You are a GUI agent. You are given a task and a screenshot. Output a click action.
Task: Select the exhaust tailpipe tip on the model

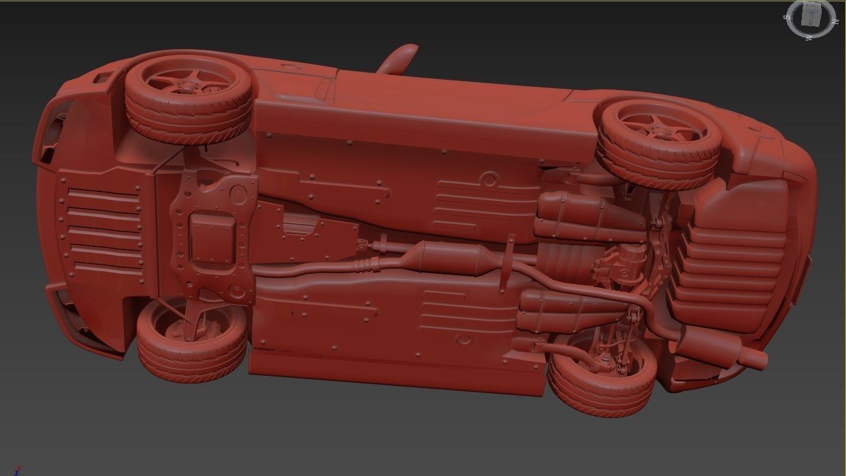[754, 358]
